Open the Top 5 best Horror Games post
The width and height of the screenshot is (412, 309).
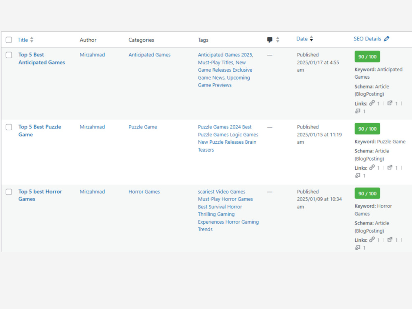(x=40, y=195)
